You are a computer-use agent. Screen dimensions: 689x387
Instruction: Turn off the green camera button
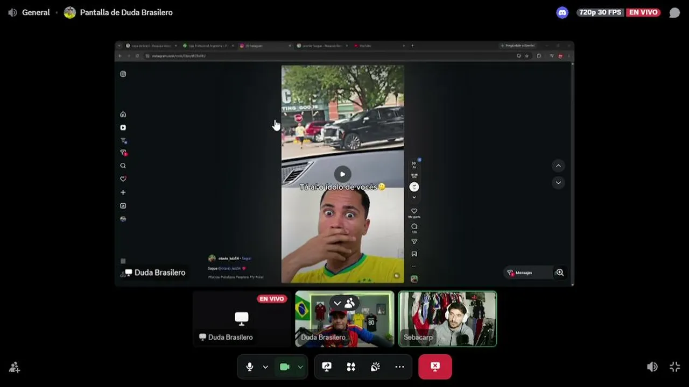(285, 367)
